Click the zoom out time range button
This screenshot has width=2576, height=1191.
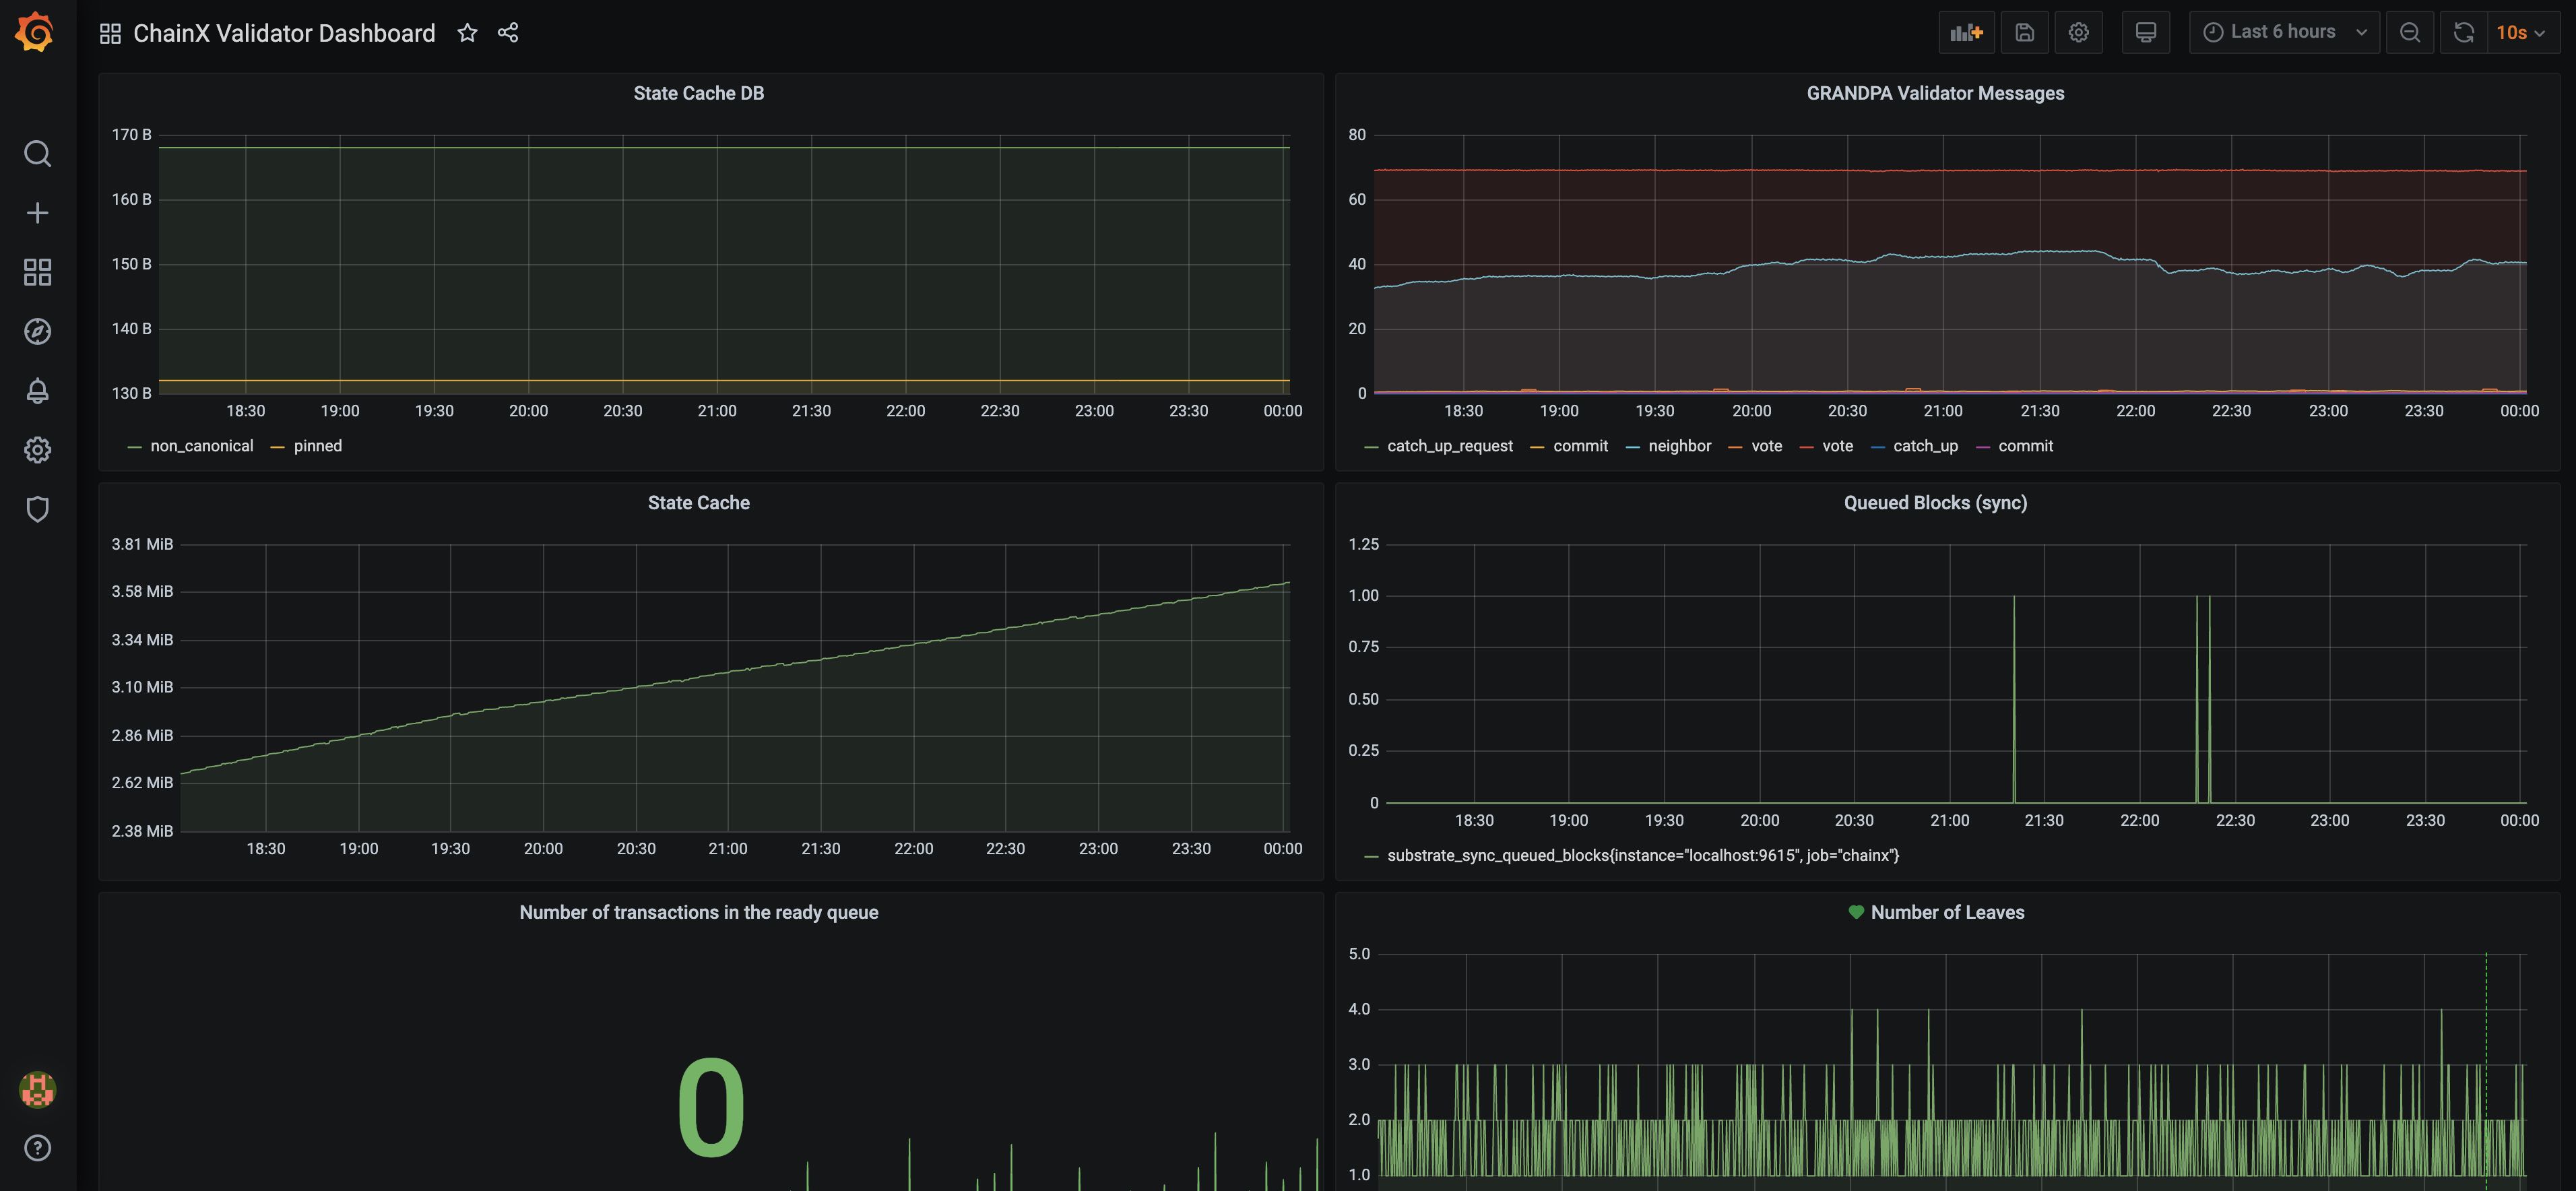click(x=2409, y=32)
